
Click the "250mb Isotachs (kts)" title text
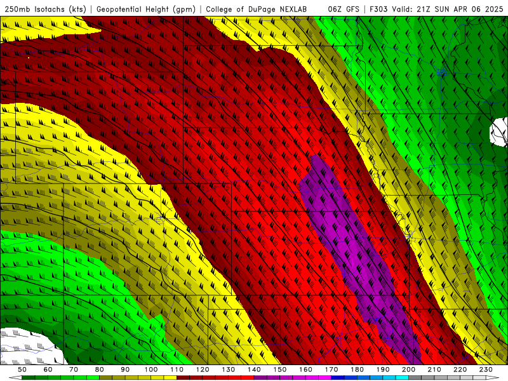click(x=45, y=10)
